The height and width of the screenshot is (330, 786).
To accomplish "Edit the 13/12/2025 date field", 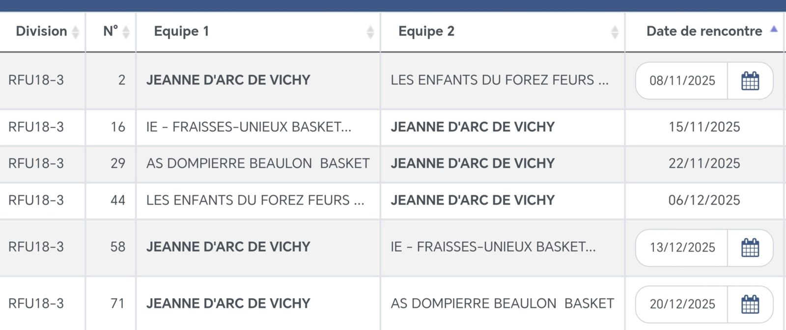I will point(682,248).
